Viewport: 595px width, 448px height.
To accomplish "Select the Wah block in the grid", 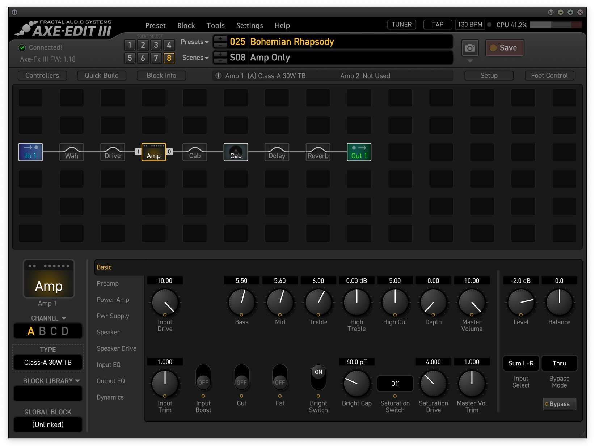I will (72, 152).
